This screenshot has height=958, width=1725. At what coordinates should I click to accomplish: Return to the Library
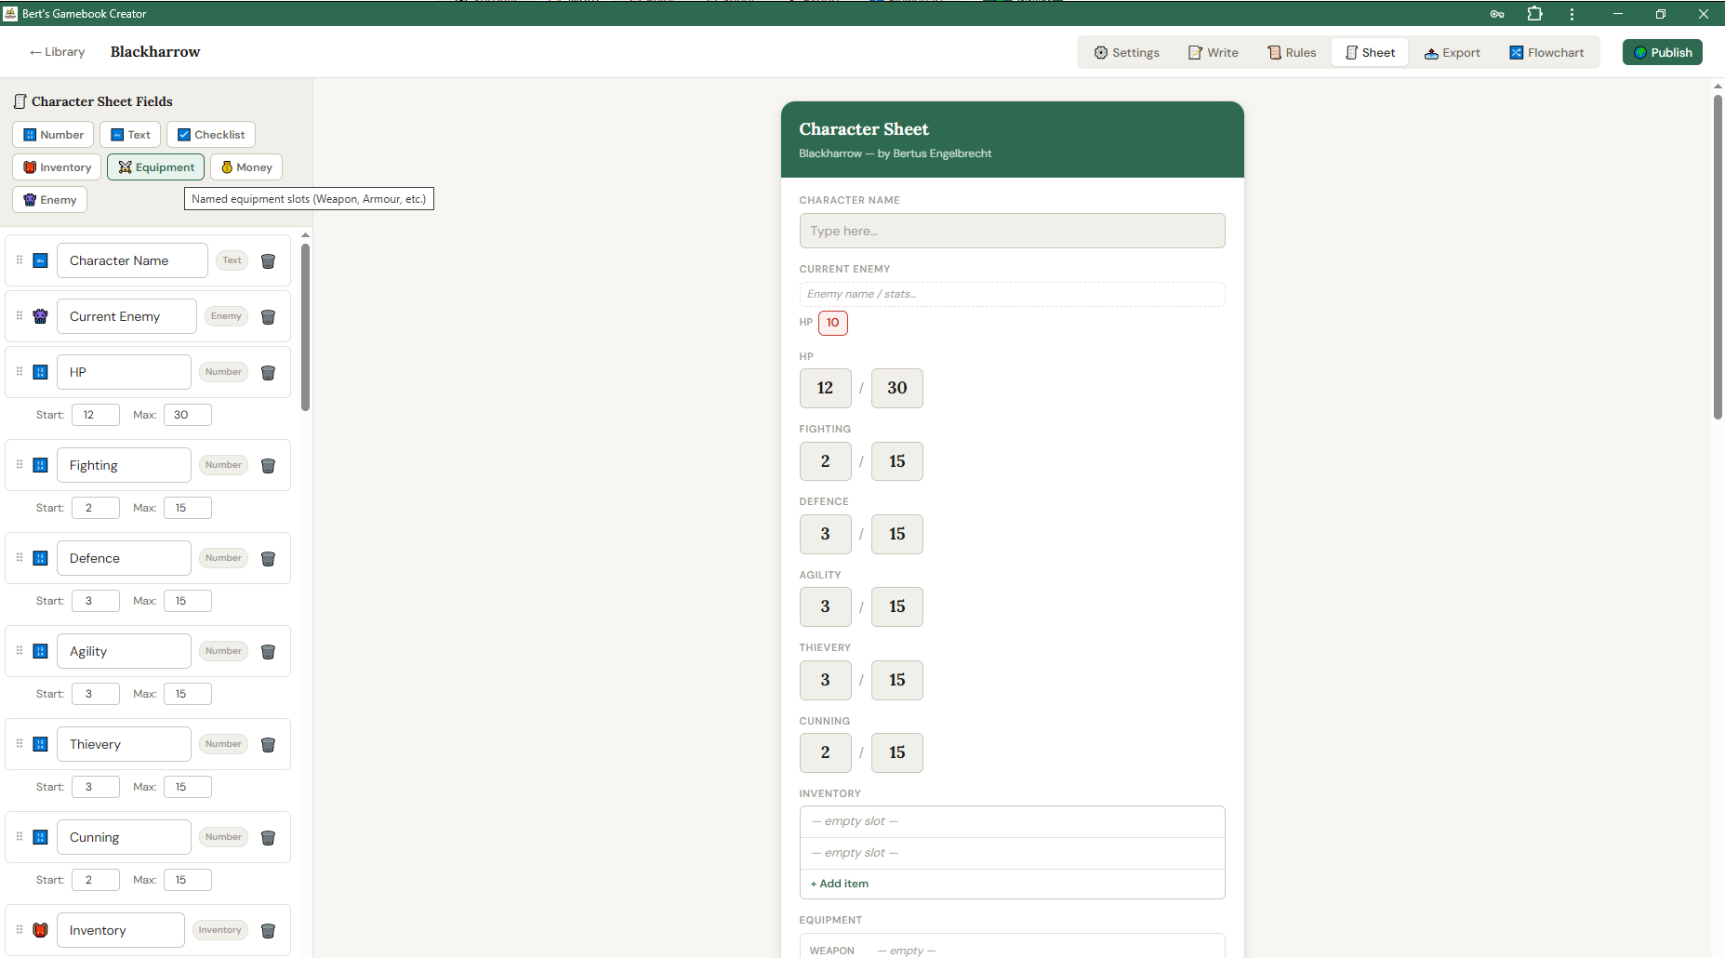(57, 52)
